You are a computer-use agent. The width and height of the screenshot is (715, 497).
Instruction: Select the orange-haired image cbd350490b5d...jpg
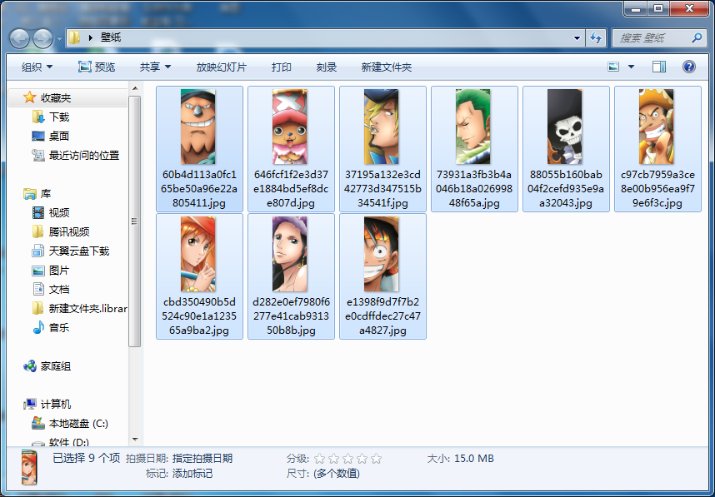tap(199, 276)
